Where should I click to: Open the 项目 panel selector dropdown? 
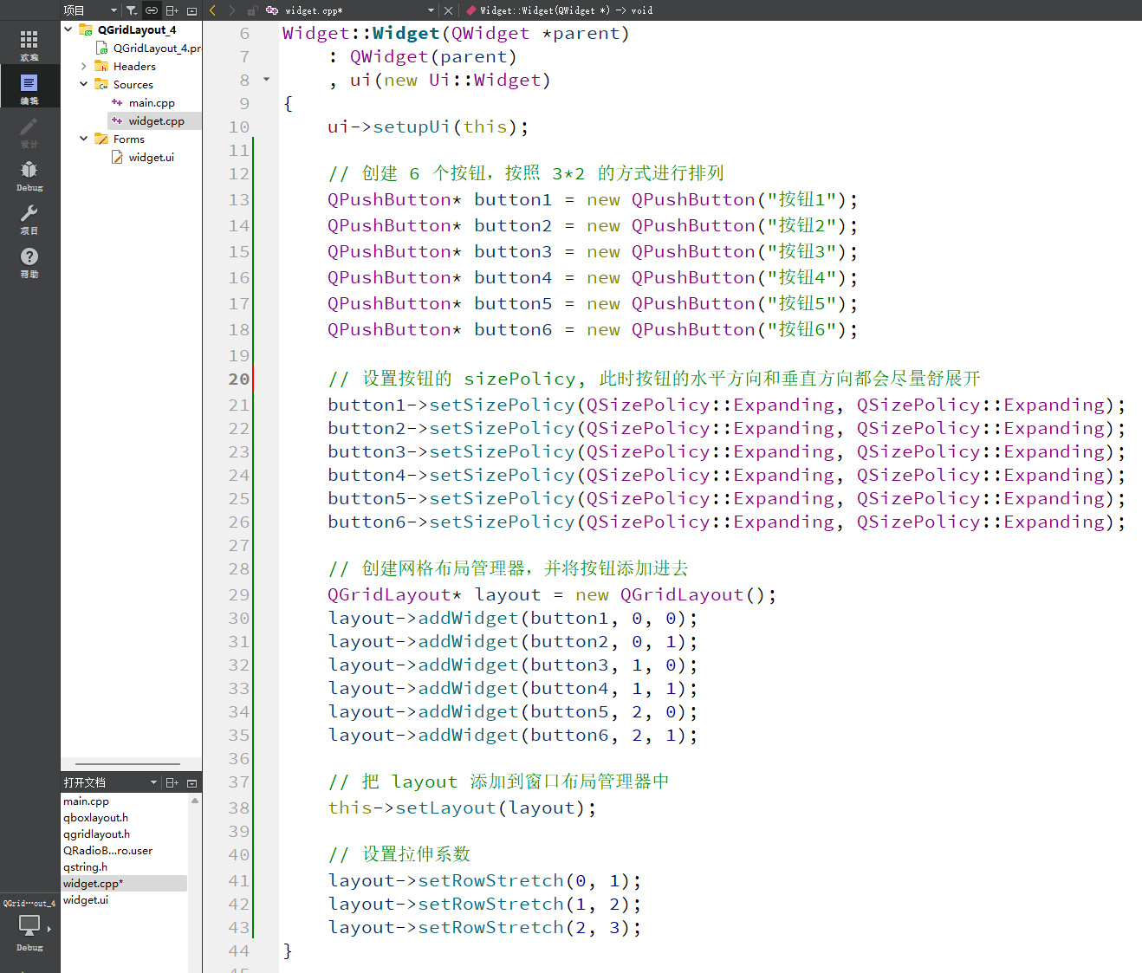[113, 10]
